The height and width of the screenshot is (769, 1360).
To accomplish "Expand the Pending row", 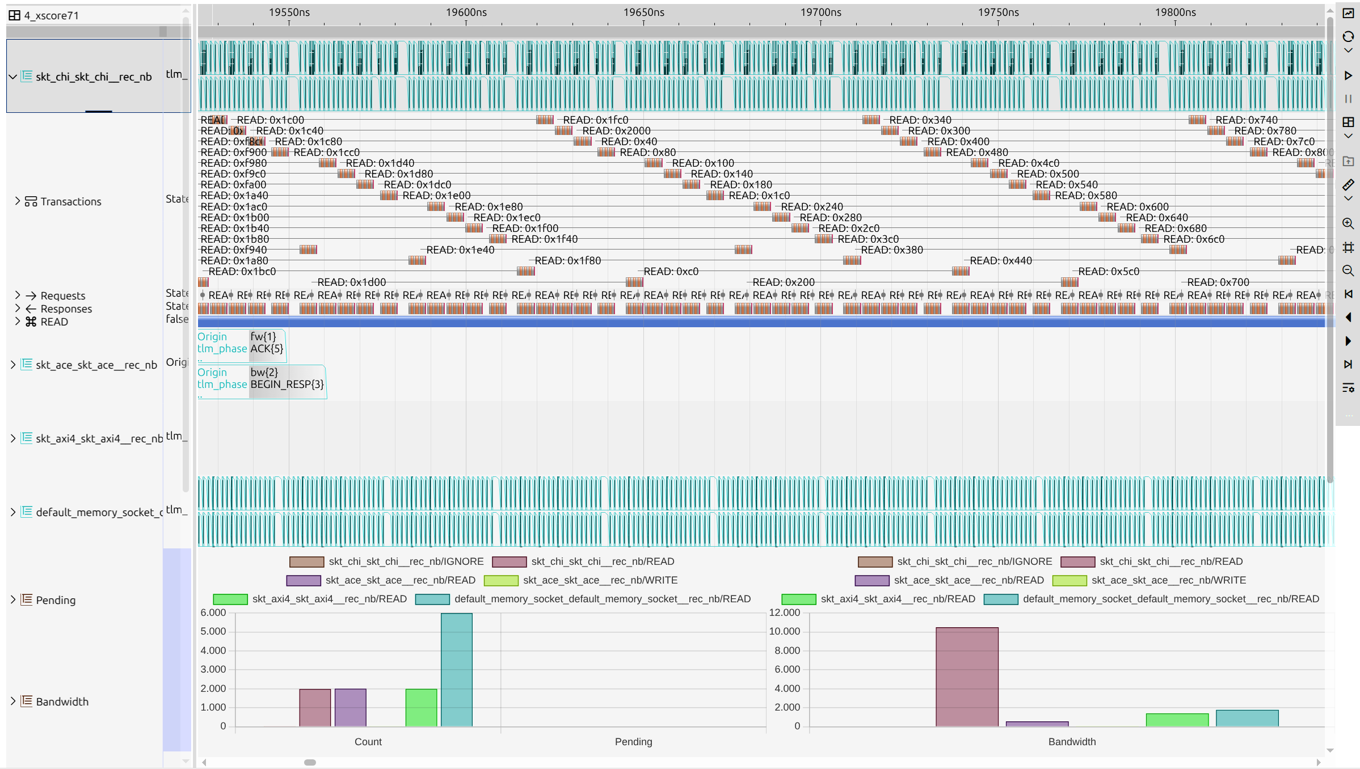I will point(12,599).
